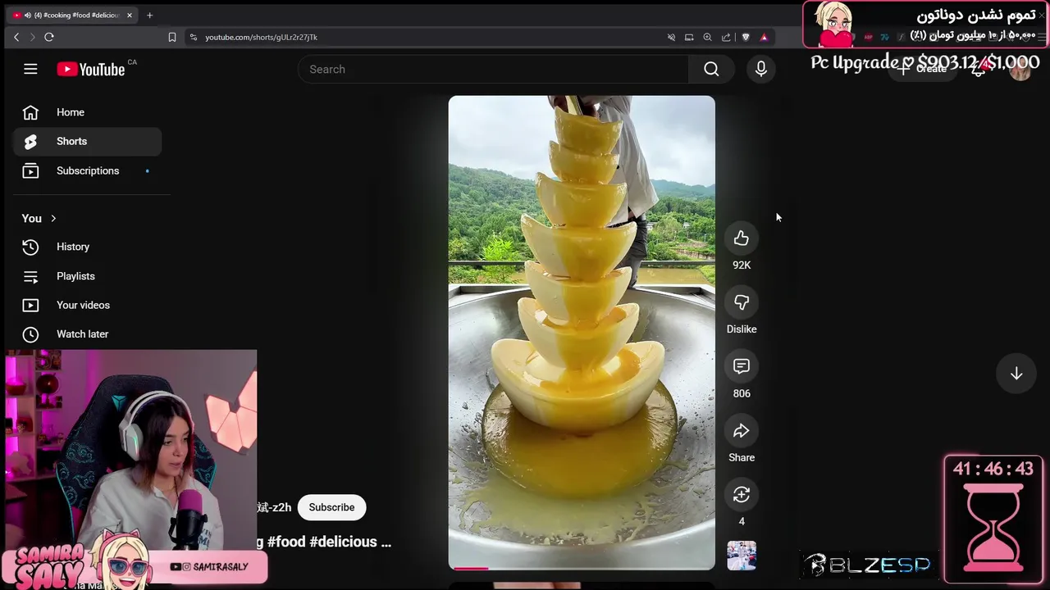This screenshot has height=590, width=1050.
Task: Click the browser share page icon
Action: (726, 37)
